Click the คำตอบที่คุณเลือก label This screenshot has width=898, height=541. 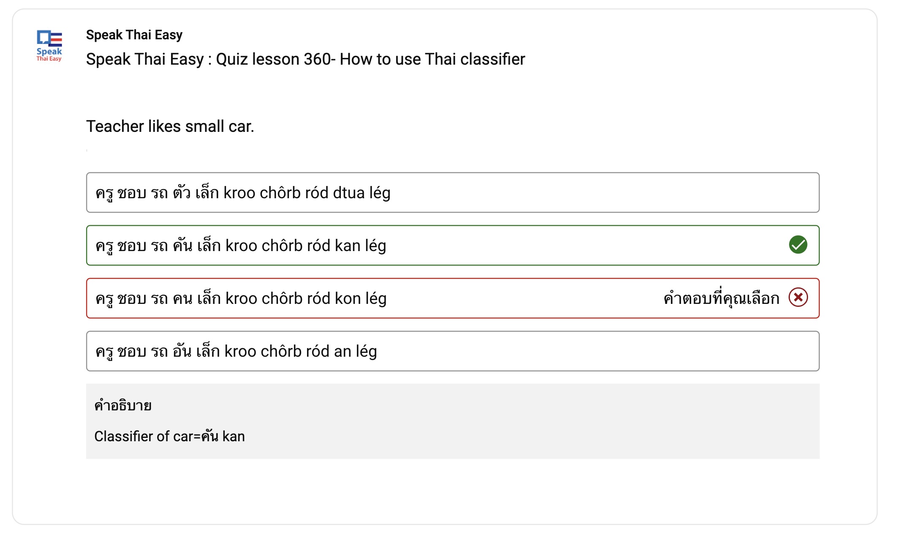721,298
